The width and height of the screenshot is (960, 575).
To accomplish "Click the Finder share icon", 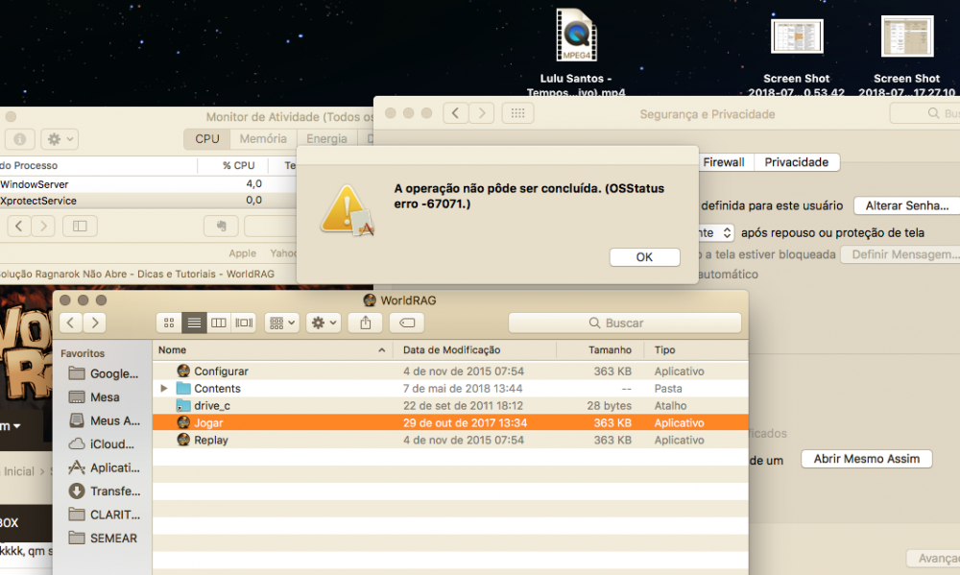I will point(366,323).
